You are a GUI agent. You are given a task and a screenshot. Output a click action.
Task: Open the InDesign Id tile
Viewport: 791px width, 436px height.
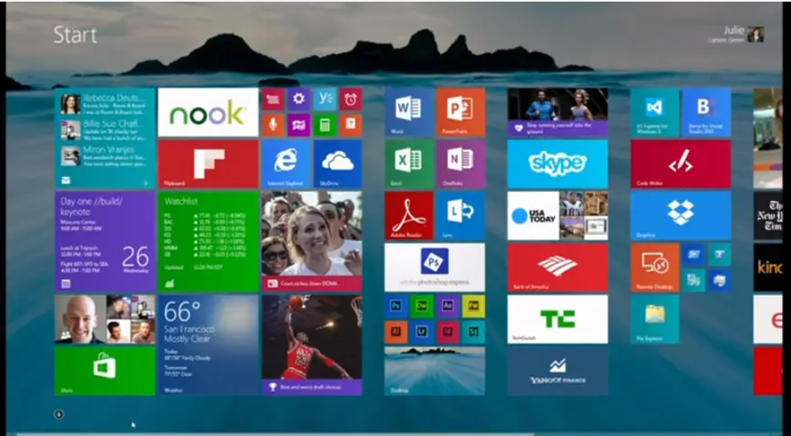[x=448, y=332]
